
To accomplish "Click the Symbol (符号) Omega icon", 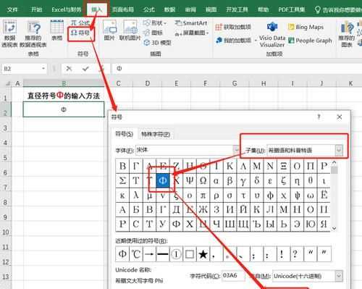I will (74, 33).
